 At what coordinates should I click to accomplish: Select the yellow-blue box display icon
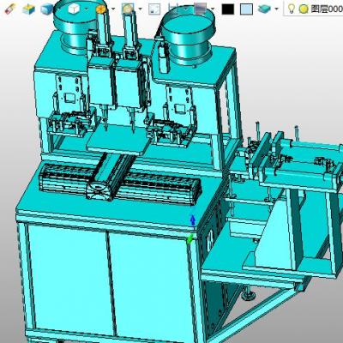28,9
